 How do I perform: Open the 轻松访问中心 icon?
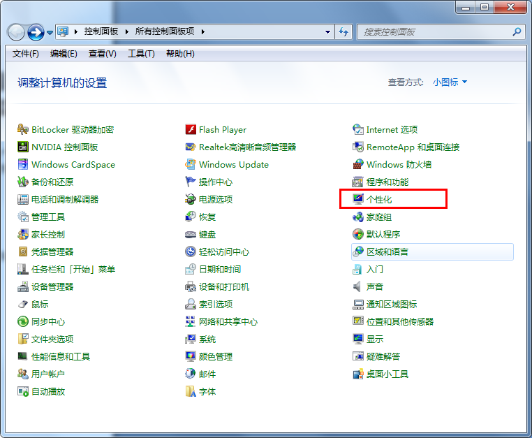191,251
